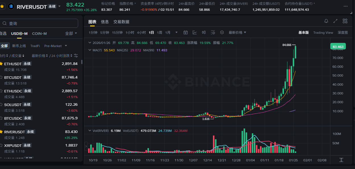Open the three-dot more options menu

click(345, 6)
